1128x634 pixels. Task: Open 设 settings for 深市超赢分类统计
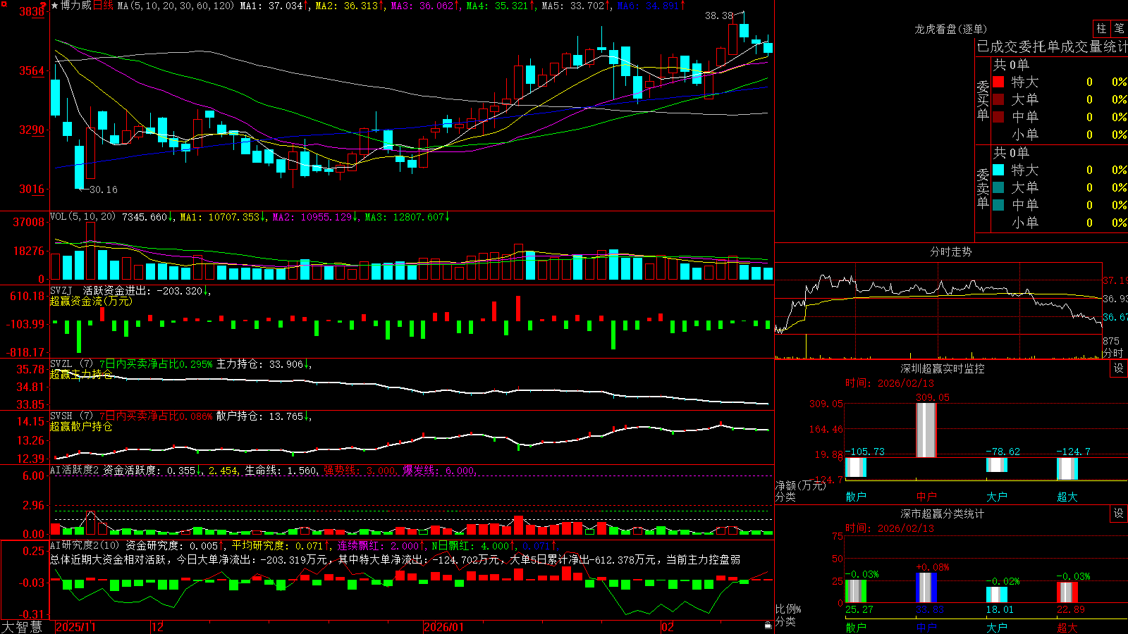[1119, 514]
